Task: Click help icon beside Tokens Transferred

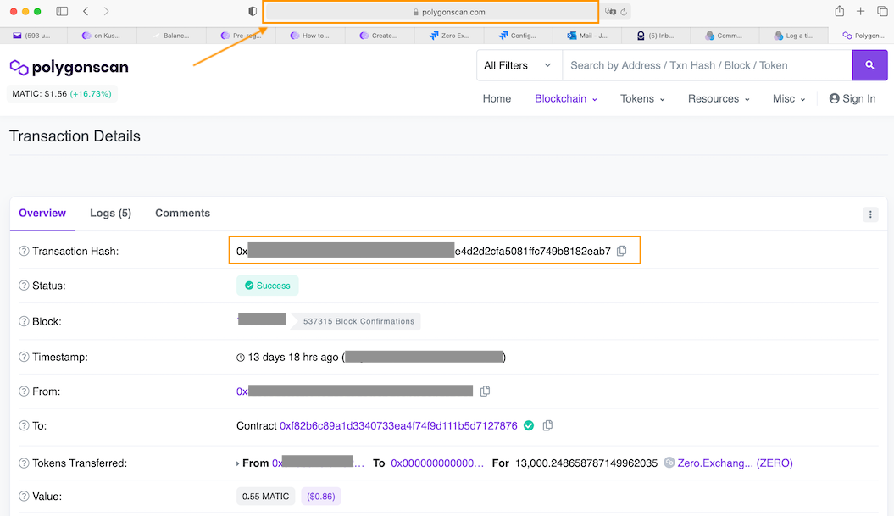Action: (x=24, y=463)
